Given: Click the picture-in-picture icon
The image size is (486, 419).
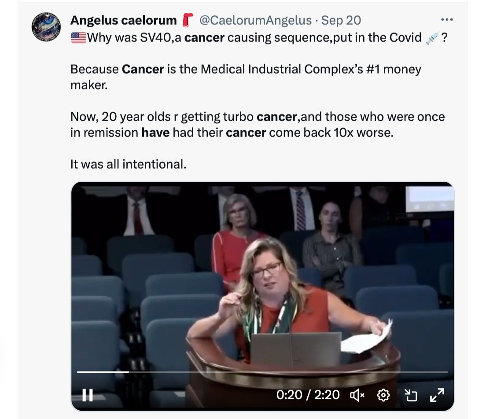Looking at the screenshot, I should (x=411, y=395).
